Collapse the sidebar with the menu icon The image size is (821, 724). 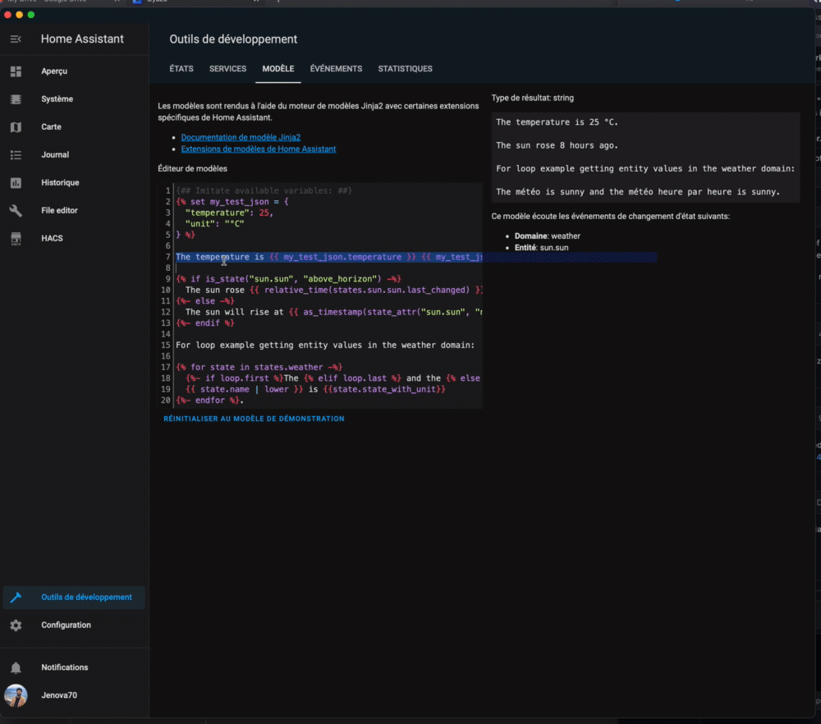(x=16, y=39)
